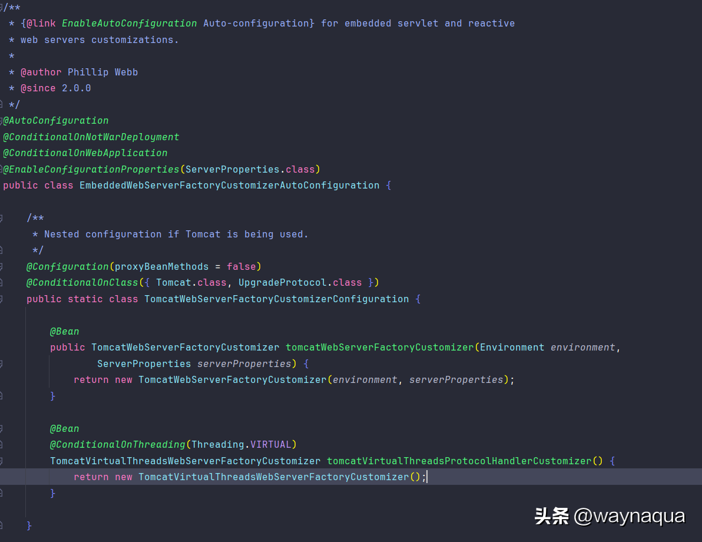Collapse the top Javadoc comment fold marker
Image resolution: width=702 pixels, height=542 pixels.
click(2, 7)
